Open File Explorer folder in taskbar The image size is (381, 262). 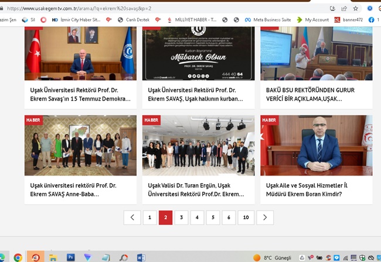53,257
